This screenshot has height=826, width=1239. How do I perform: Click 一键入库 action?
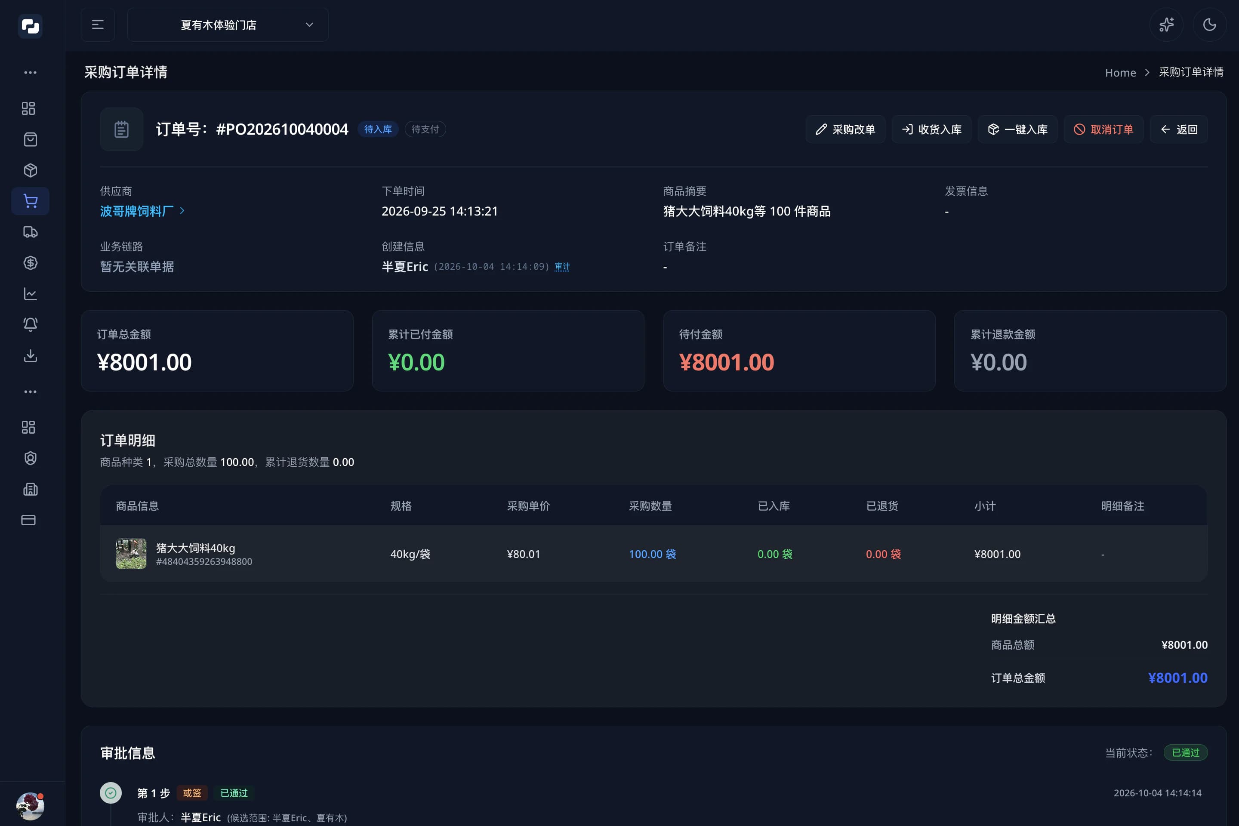[x=1017, y=129]
